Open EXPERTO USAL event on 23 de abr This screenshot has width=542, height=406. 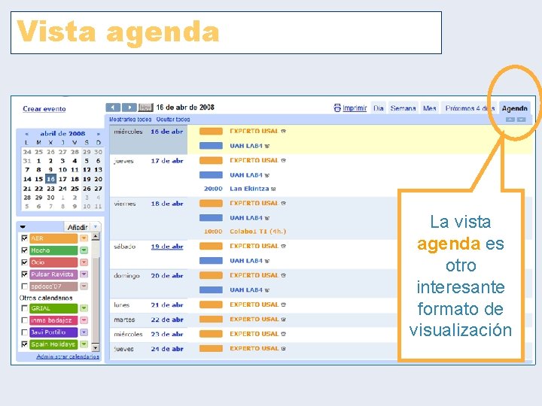point(254,334)
